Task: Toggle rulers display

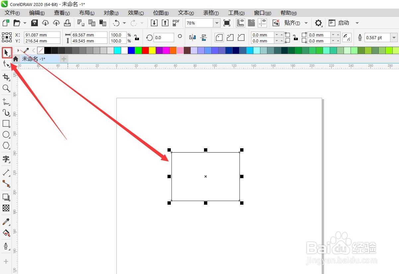Action: pyautogui.click(x=240, y=23)
